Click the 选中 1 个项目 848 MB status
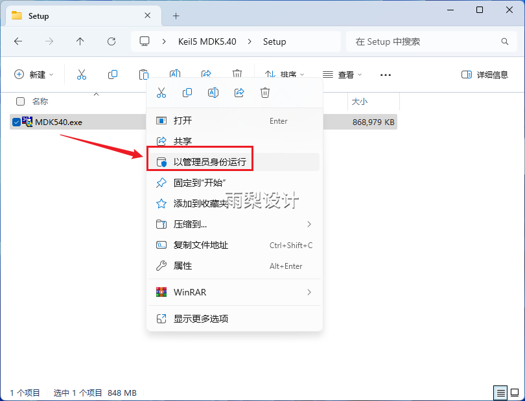 tap(95, 393)
